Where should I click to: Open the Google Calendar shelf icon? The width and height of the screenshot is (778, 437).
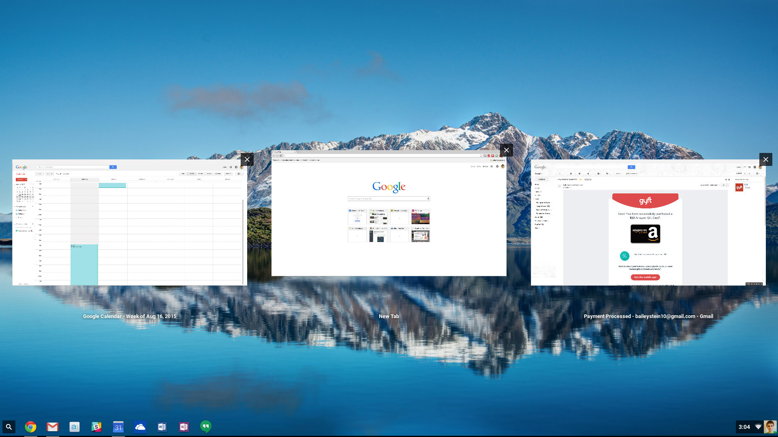pos(118,427)
